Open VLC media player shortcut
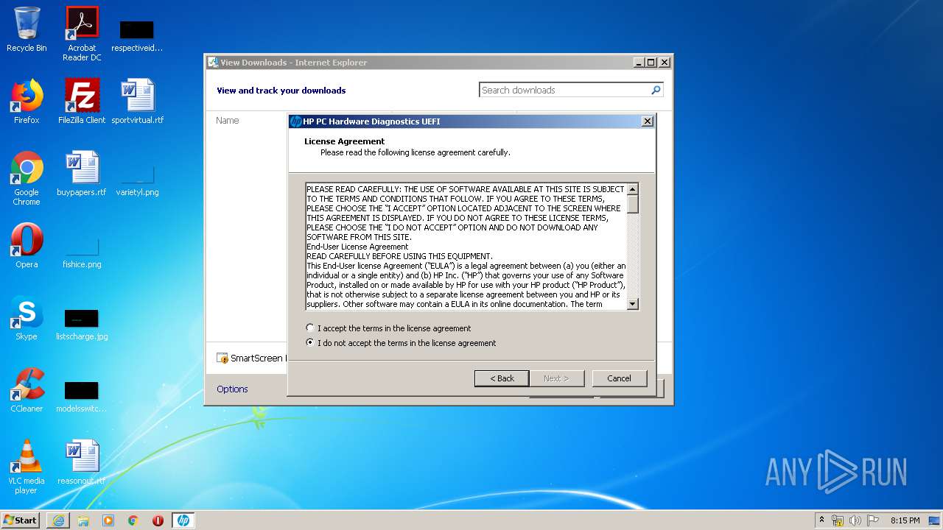Screen dimensions: 943x530 coord(27,467)
